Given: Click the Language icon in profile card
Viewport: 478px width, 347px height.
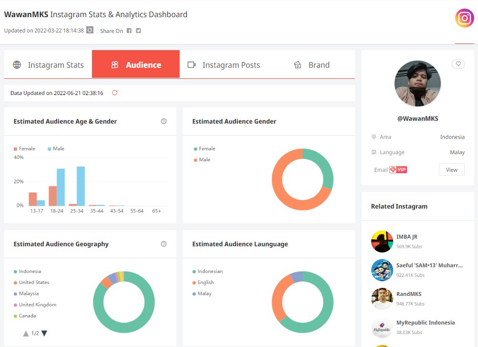Looking at the screenshot, I should click(x=374, y=152).
